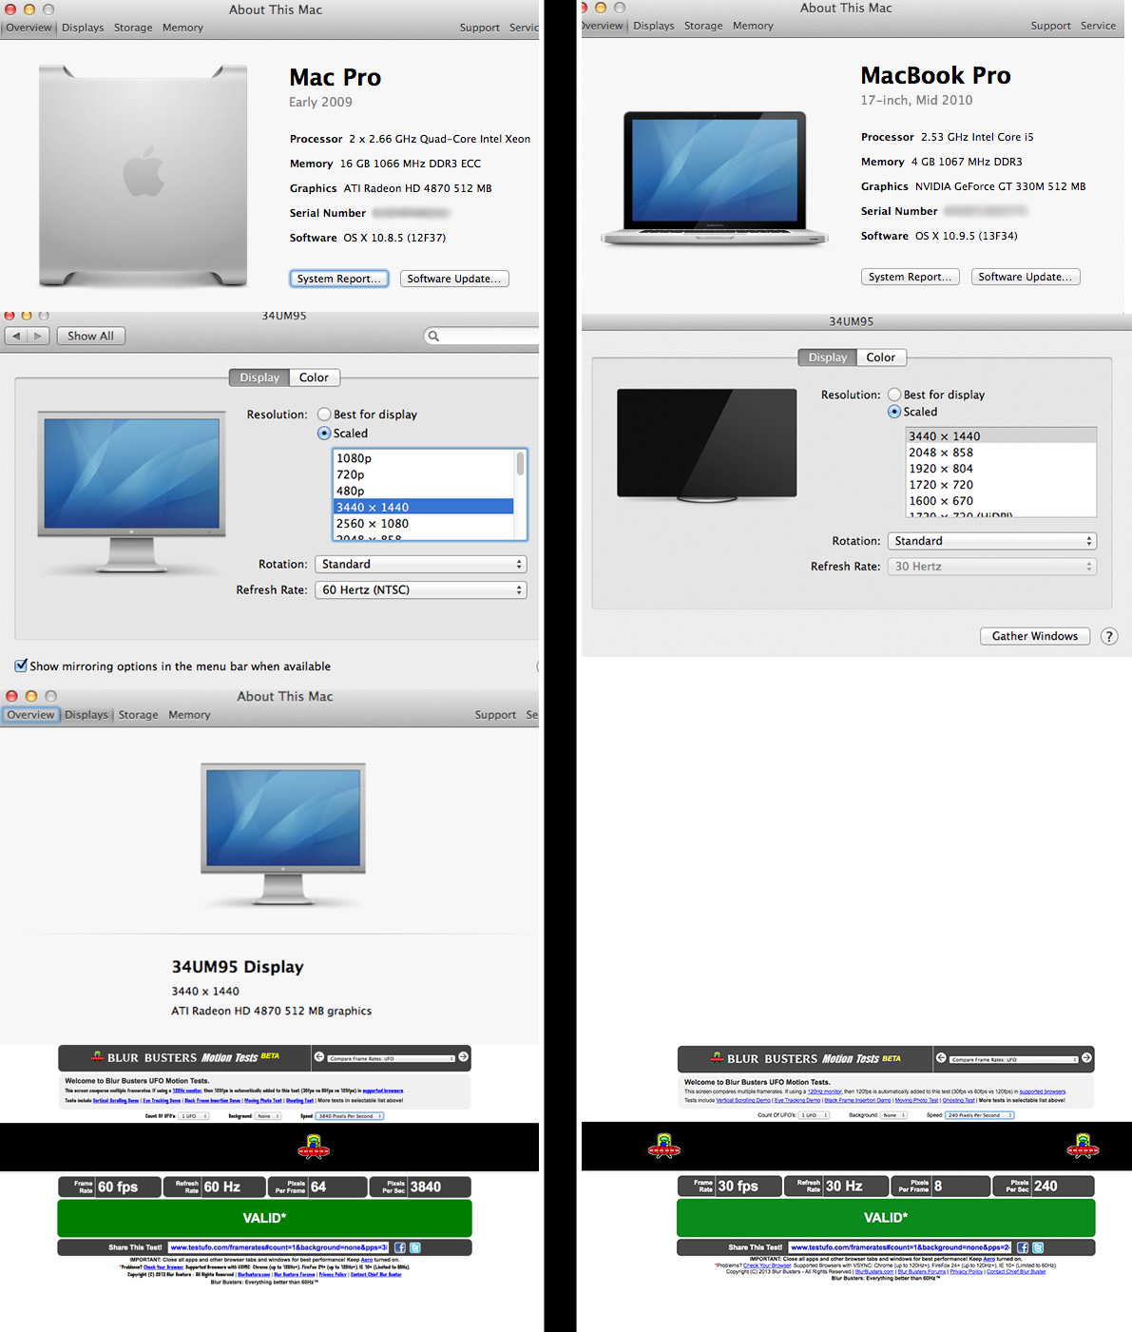Click the UFO alien icon in the test area
1132x1332 pixels.
coord(315,1148)
